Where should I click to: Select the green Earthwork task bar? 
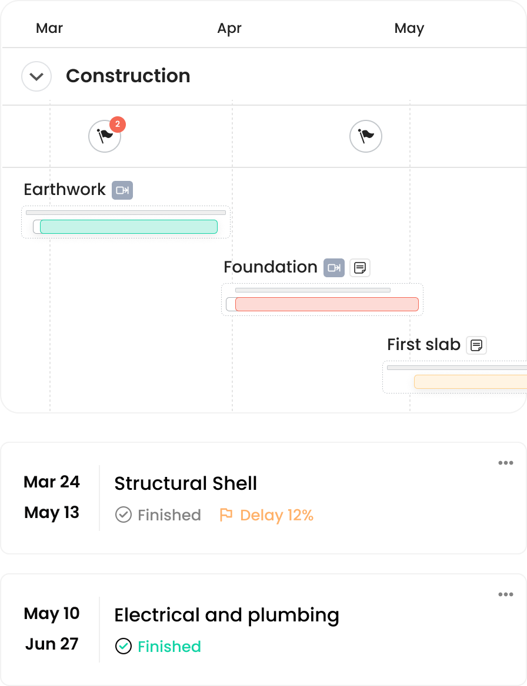point(128,227)
